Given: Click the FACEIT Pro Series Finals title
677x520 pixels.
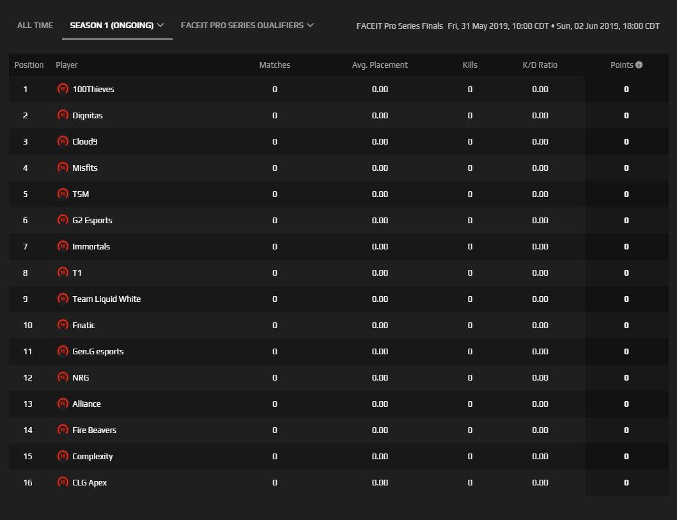Looking at the screenshot, I should click(x=400, y=26).
